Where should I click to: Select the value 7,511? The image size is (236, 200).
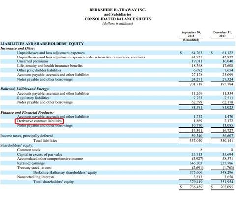click(x=228, y=98)
